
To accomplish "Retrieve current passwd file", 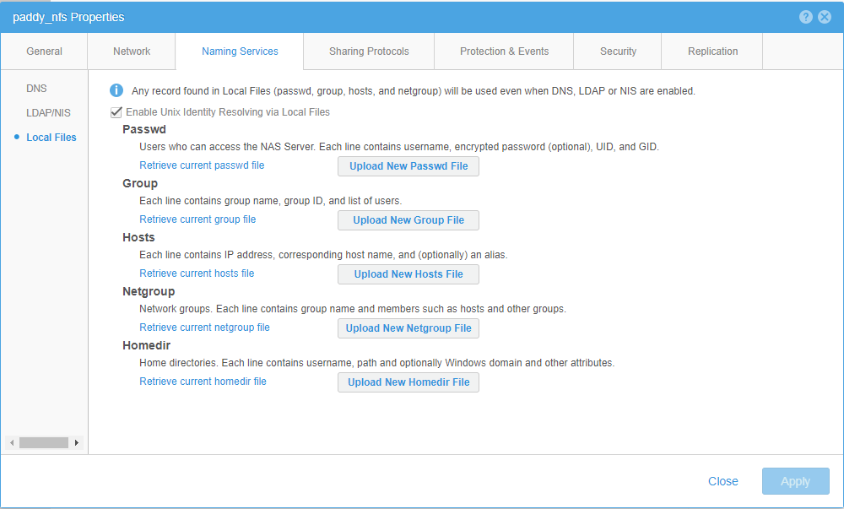I will point(201,165).
